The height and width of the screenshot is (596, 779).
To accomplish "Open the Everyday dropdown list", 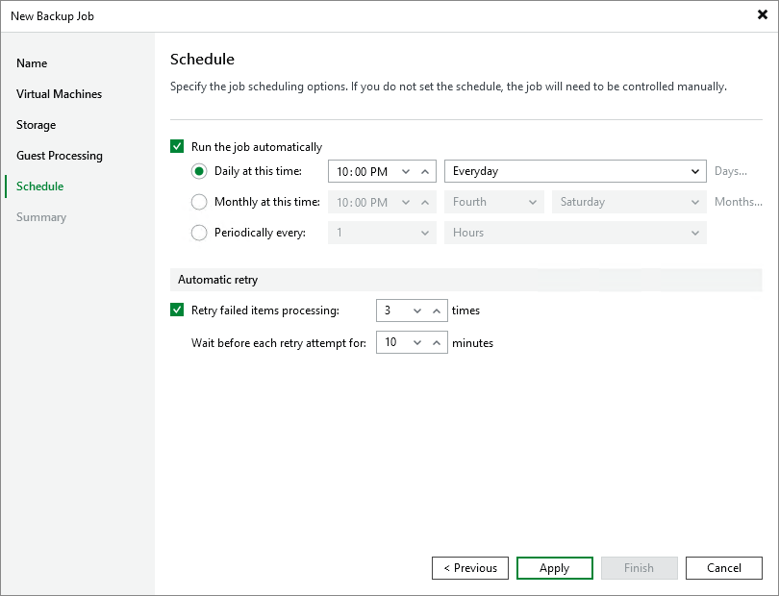I will point(575,171).
